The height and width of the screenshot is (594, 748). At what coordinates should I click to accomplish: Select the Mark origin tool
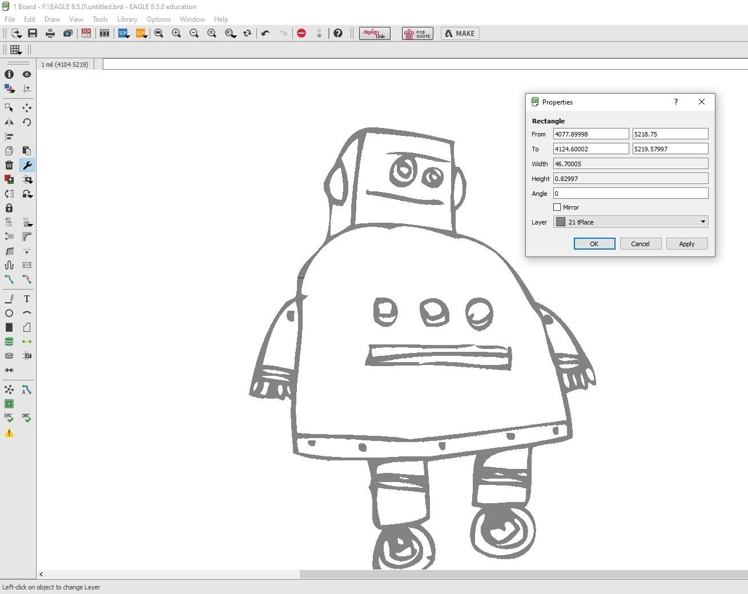pyautogui.click(x=27, y=89)
